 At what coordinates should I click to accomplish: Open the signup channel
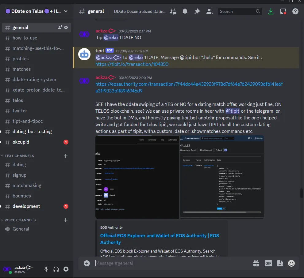(x=37, y=175)
